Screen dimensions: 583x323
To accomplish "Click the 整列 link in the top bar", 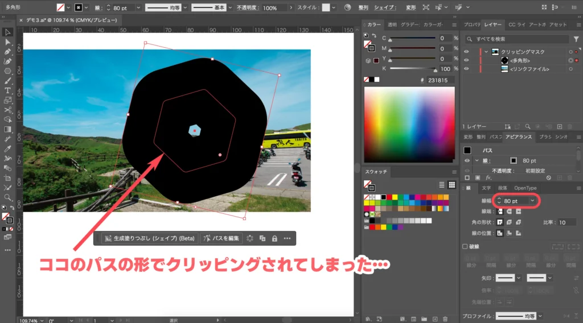I will 363,7.
